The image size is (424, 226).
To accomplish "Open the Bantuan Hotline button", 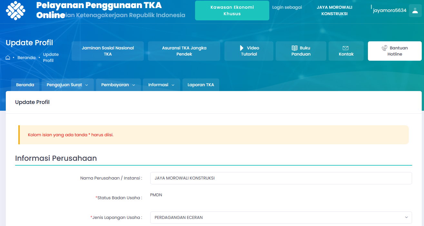I will coord(395,51).
